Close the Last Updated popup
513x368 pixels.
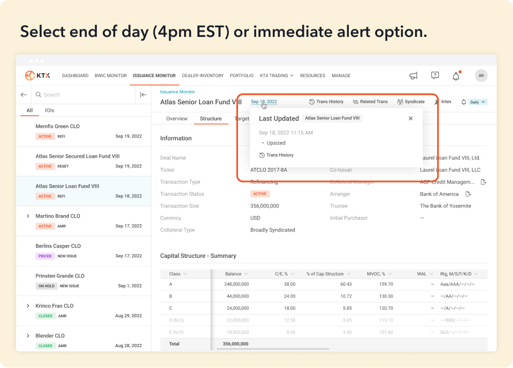click(x=411, y=118)
